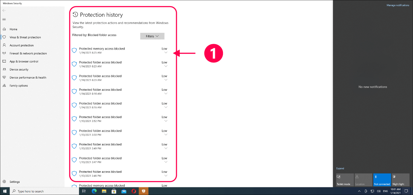The height and width of the screenshot is (195, 413).
Task: Click the shield icon of the 8:25 AM entry
Action: click(74, 50)
